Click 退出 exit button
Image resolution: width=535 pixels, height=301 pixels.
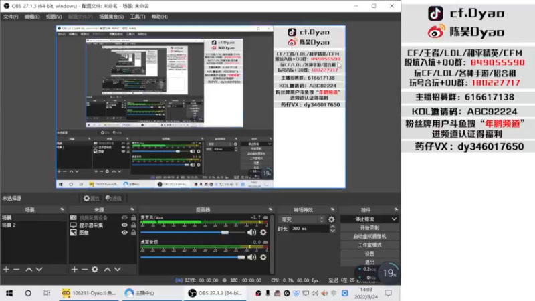click(370, 262)
